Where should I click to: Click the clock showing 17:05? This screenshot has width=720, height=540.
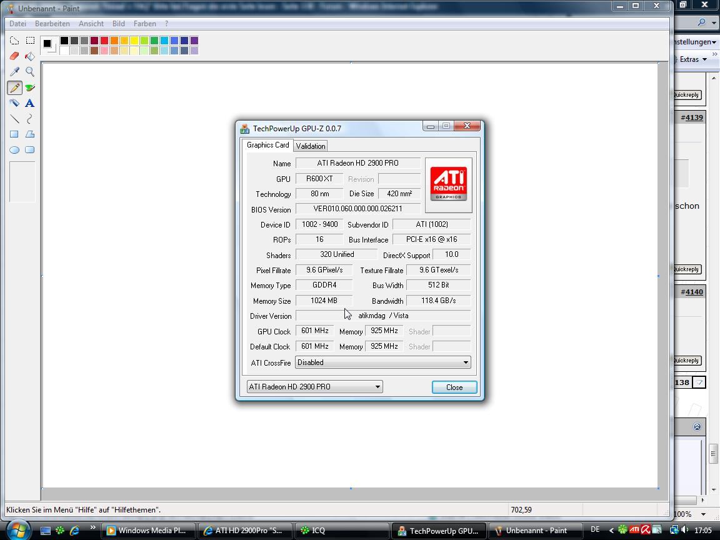pyautogui.click(x=703, y=530)
